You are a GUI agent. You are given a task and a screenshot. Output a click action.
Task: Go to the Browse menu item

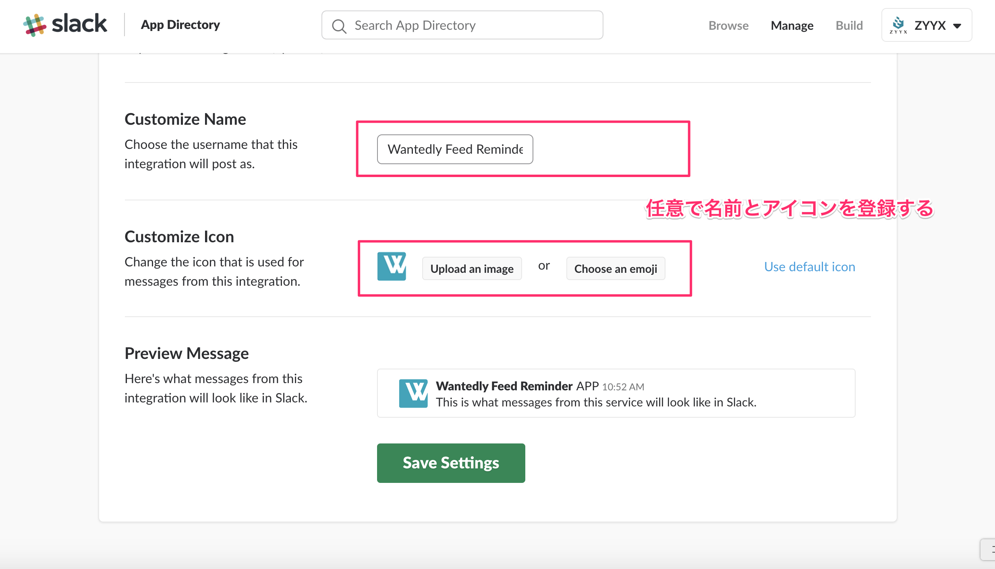[728, 25]
